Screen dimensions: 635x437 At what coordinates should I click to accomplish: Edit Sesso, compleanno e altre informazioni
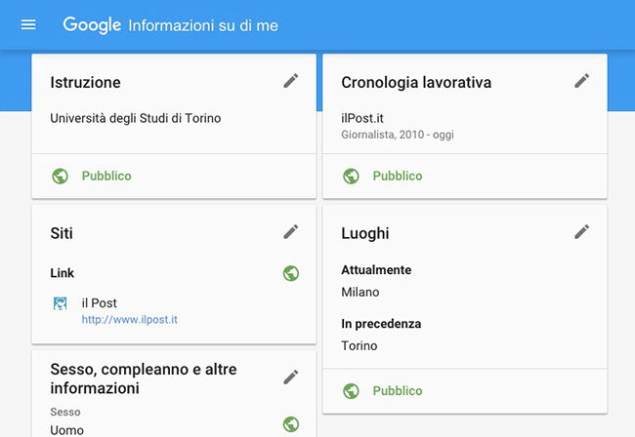click(290, 377)
